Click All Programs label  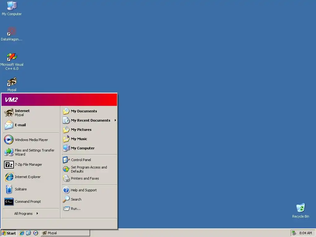(x=23, y=214)
